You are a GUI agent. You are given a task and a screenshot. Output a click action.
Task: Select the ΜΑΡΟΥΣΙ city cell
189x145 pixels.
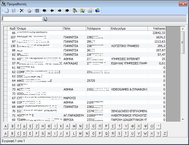(74, 98)
